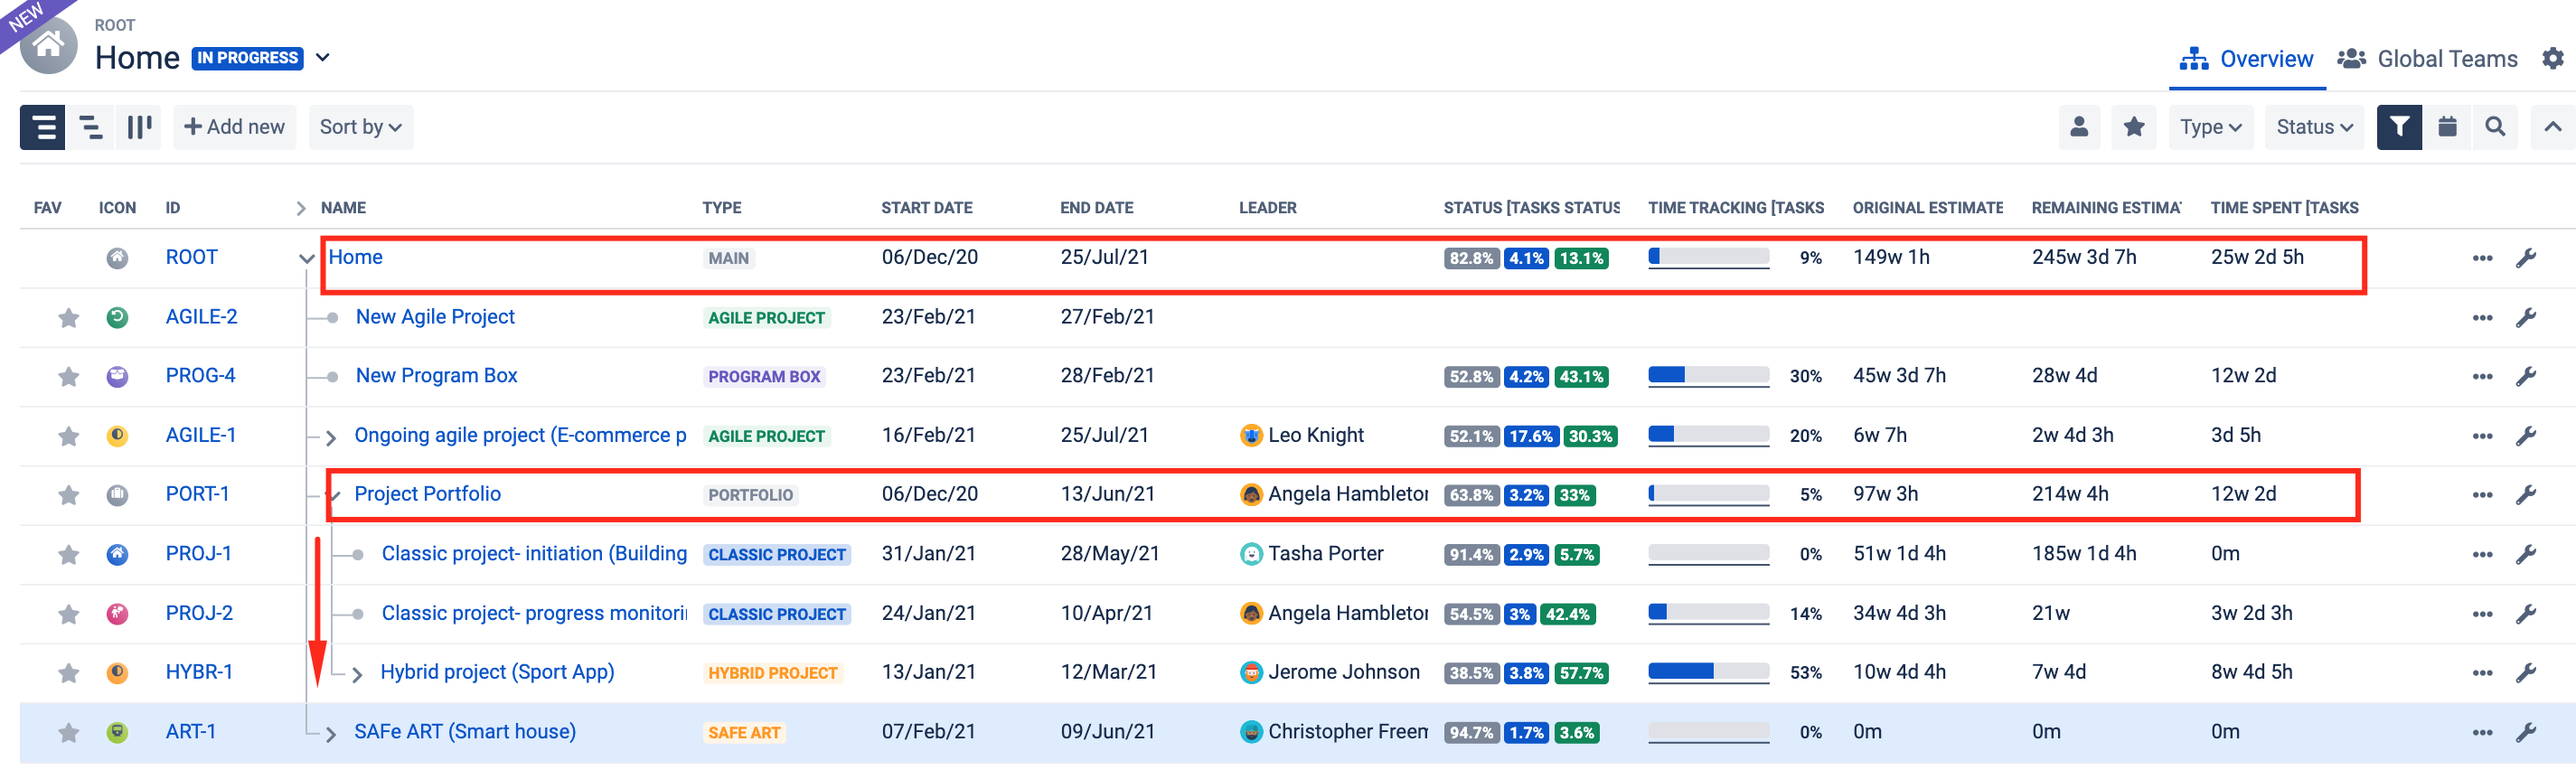Expand the SAFe ART row

[x=331, y=734]
